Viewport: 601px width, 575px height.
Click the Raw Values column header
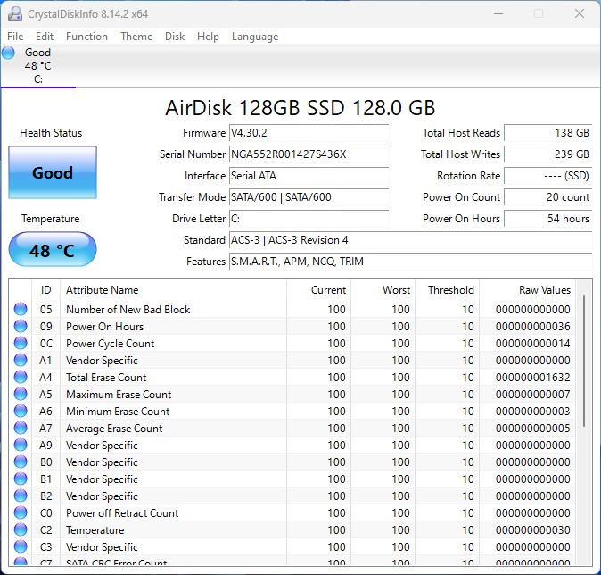click(x=527, y=290)
